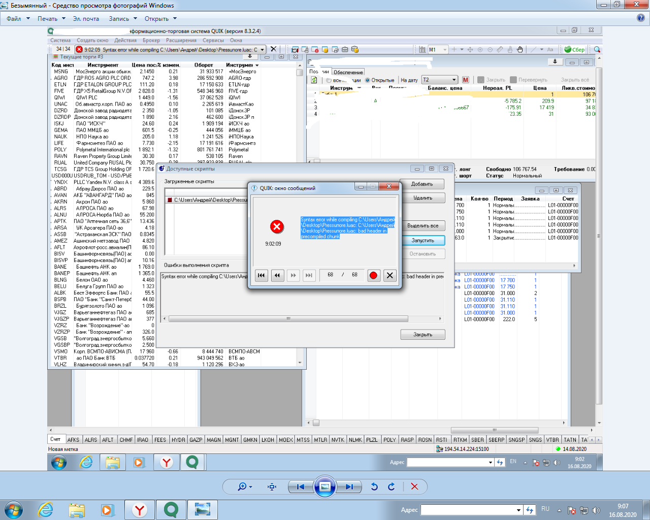Go to previous photo in viewer
650x520 pixels.
click(x=300, y=486)
